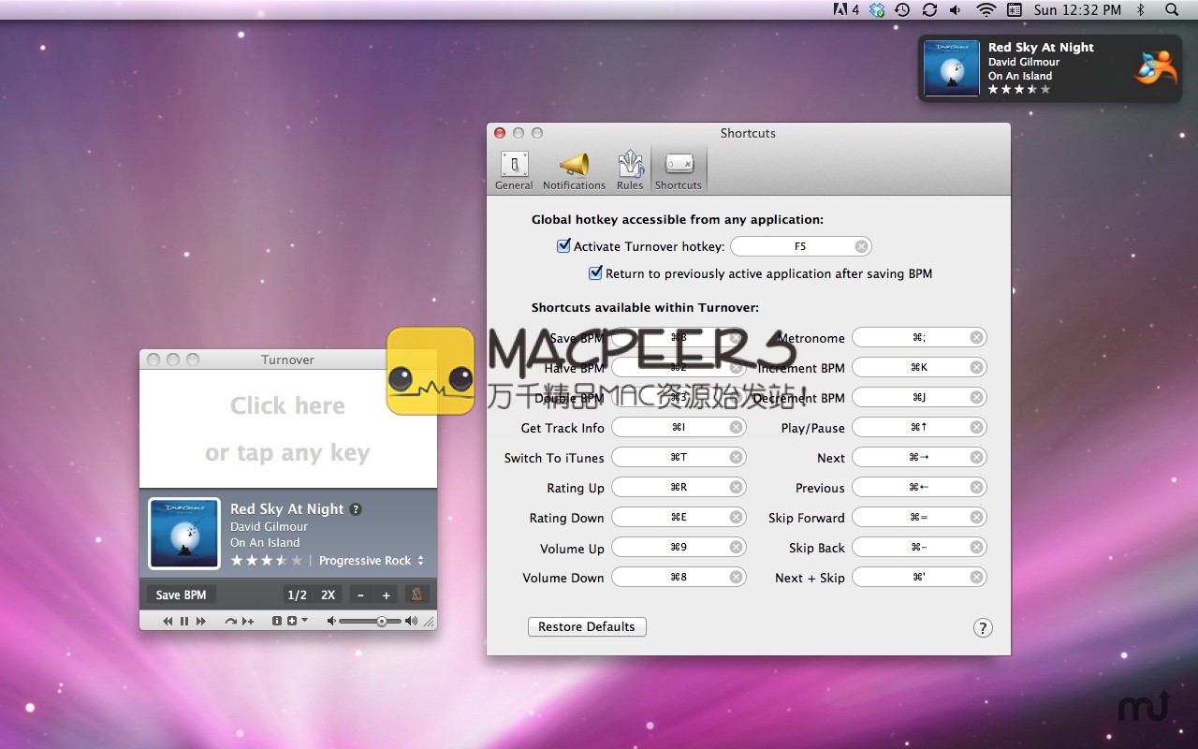Click the Wi-Fi icon in the menu bar
The image size is (1198, 749).
coord(986,9)
